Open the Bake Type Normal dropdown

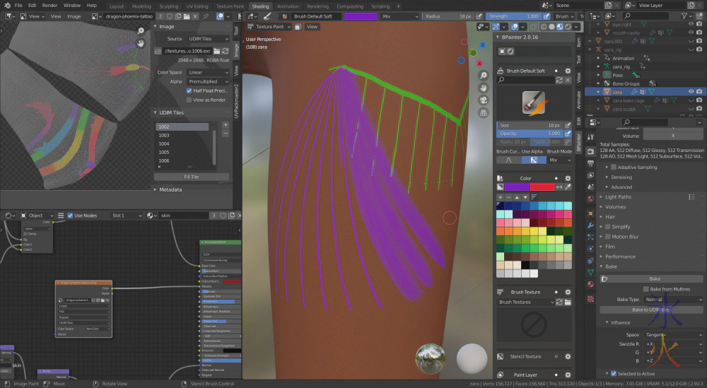[x=673, y=299]
